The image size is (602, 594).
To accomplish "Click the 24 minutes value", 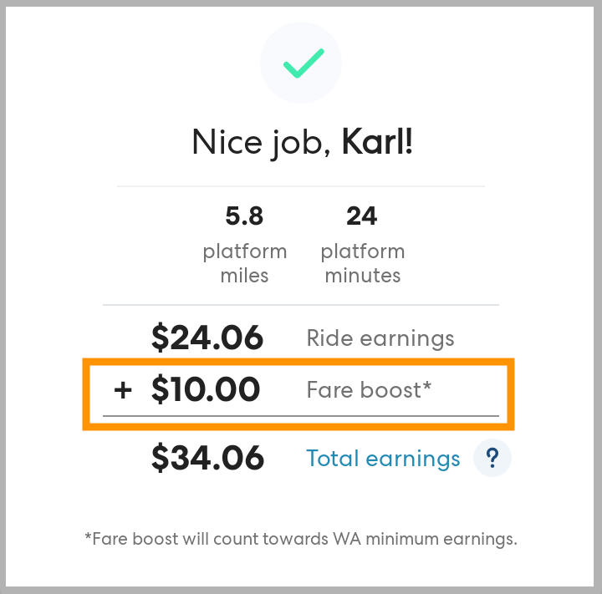I will (362, 216).
